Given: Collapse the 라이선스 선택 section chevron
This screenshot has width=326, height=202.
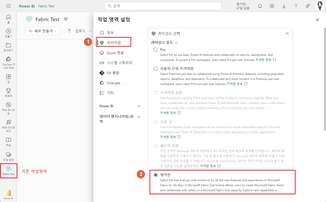Looking at the screenshot, I should point(287,33).
